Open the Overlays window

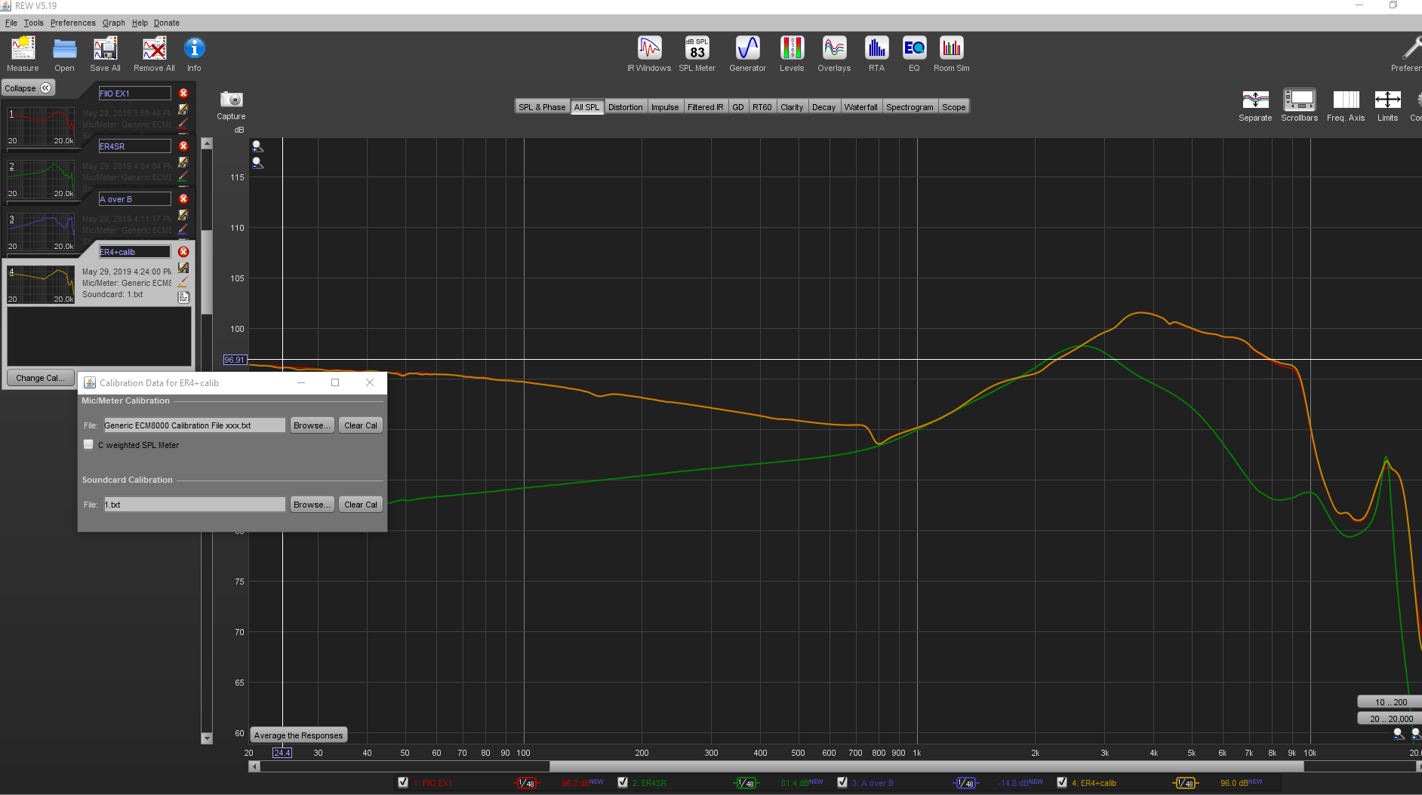(834, 54)
